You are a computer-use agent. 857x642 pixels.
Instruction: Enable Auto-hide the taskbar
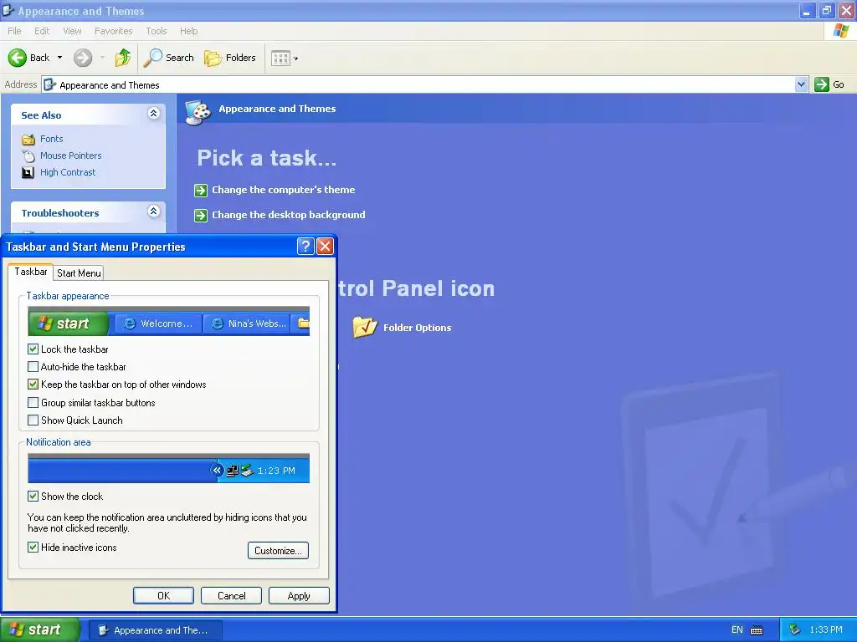click(33, 367)
